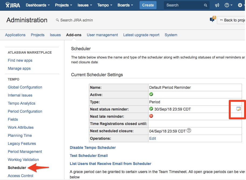This screenshot has width=246, height=180.
Task: Open the settings gear menu
Action: pos(241,5)
